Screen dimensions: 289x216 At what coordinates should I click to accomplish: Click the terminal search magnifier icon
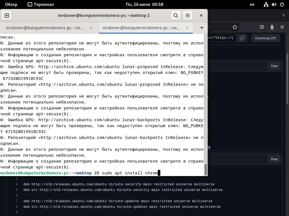click(x=176, y=15)
